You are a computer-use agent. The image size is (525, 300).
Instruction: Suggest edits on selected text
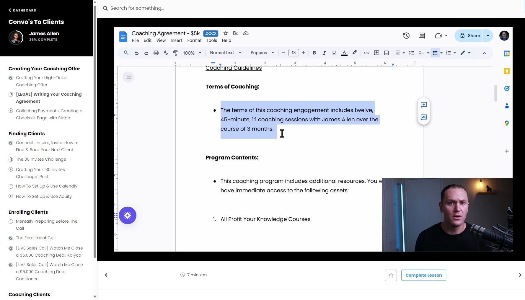click(x=424, y=117)
